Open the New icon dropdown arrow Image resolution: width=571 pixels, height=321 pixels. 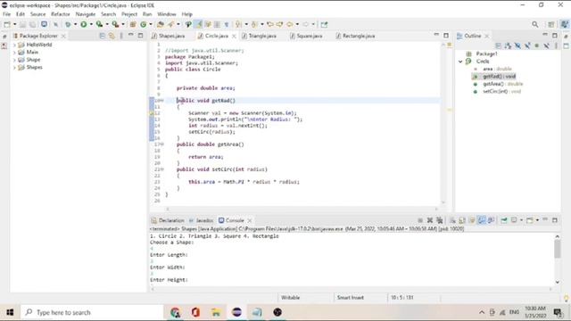14,24
